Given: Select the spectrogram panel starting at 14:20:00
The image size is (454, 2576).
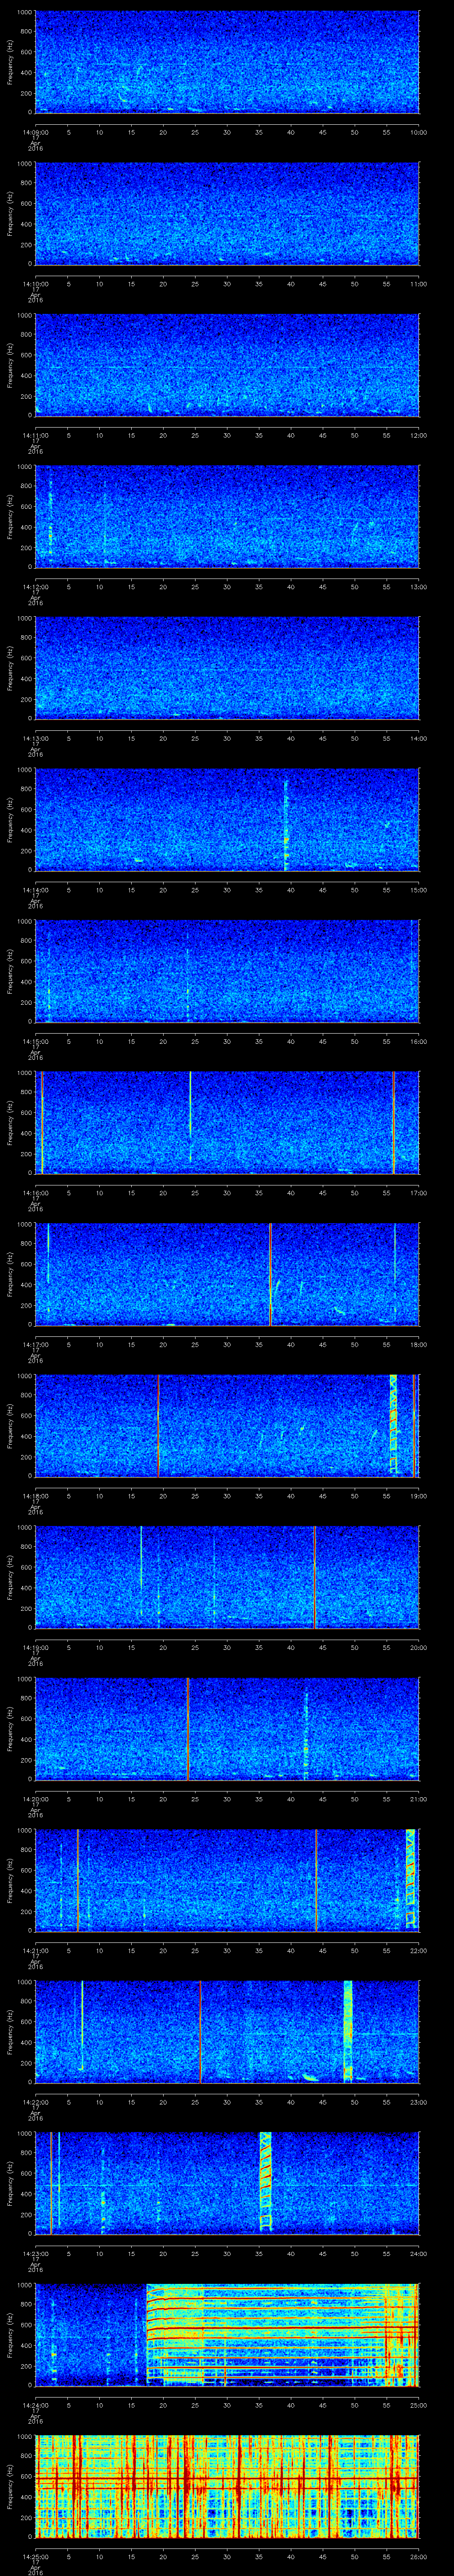Looking at the screenshot, I should coord(227,1728).
